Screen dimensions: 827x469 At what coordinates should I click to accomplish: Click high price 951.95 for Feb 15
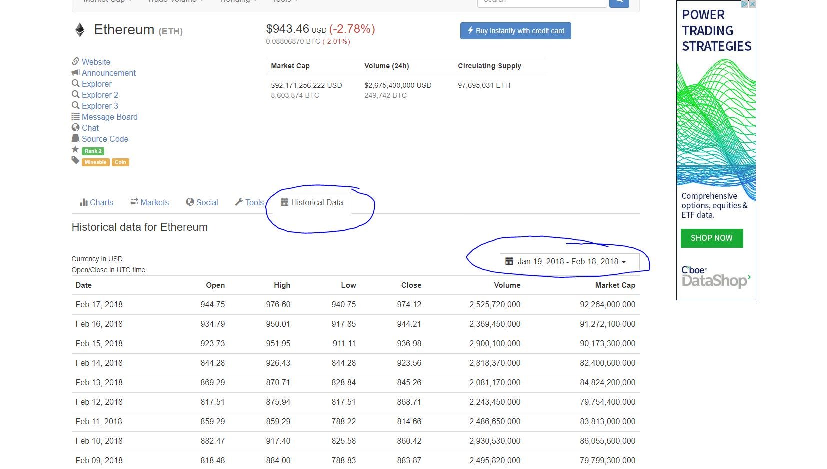click(278, 344)
